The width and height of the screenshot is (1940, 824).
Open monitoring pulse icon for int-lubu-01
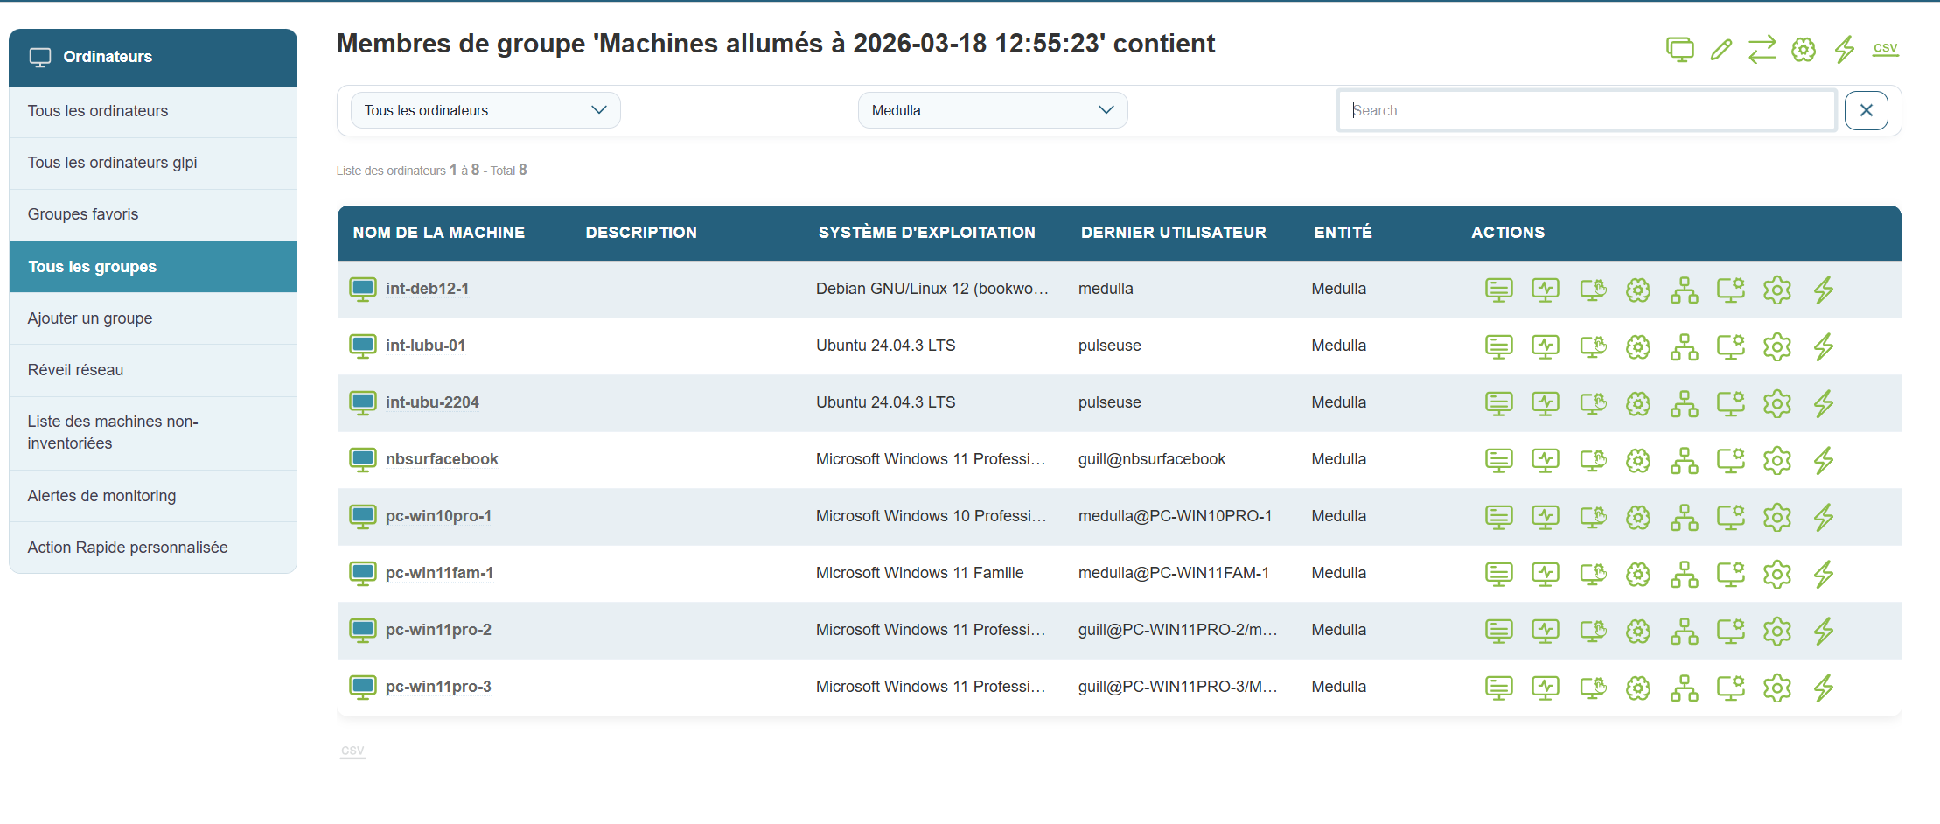coord(1545,346)
